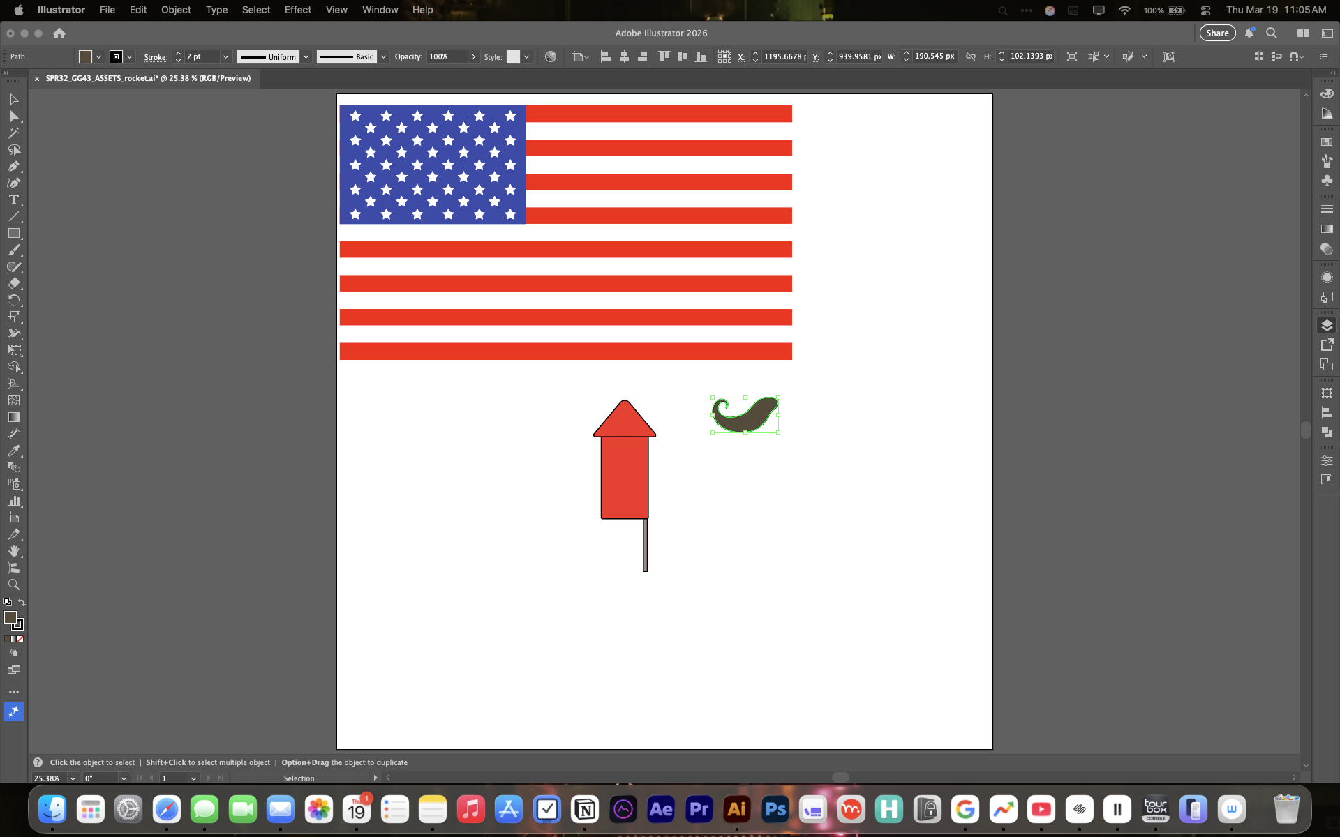Open the Object menu

[176, 10]
